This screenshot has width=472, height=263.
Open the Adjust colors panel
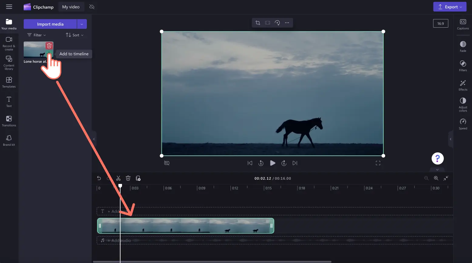tap(463, 105)
